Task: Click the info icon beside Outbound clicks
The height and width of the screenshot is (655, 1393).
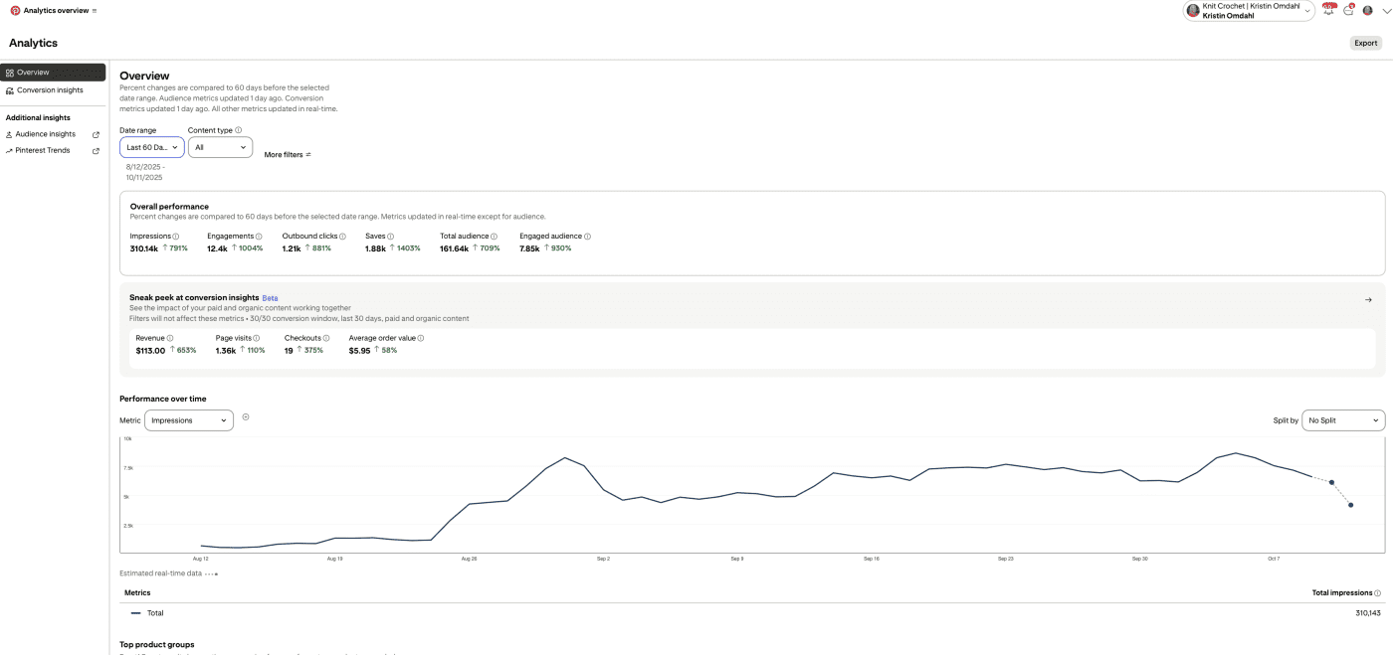Action: pyautogui.click(x=342, y=237)
